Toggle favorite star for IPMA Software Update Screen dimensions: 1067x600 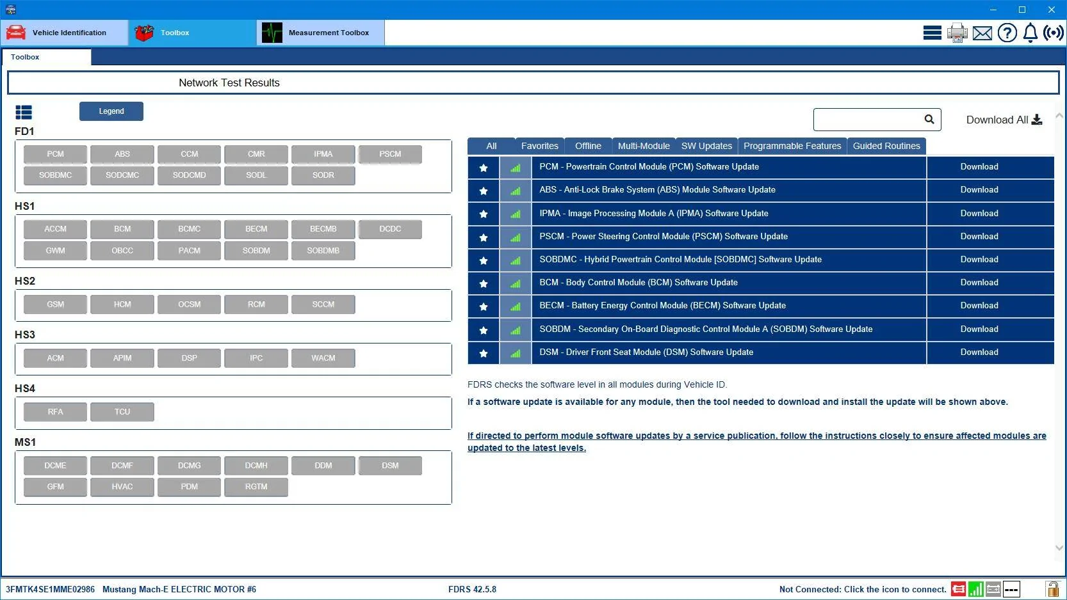click(484, 214)
